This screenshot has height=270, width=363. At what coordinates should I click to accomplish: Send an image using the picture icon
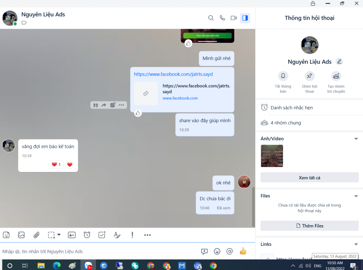coord(21,235)
